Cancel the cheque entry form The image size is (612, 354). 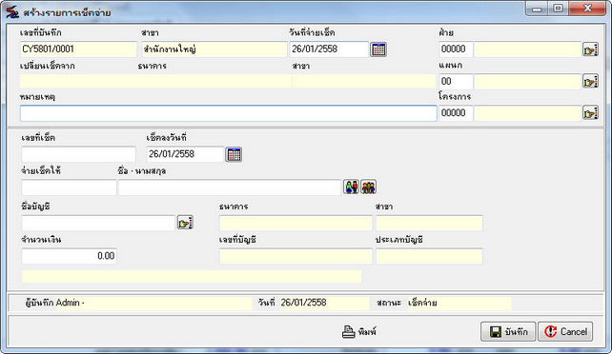point(565,332)
